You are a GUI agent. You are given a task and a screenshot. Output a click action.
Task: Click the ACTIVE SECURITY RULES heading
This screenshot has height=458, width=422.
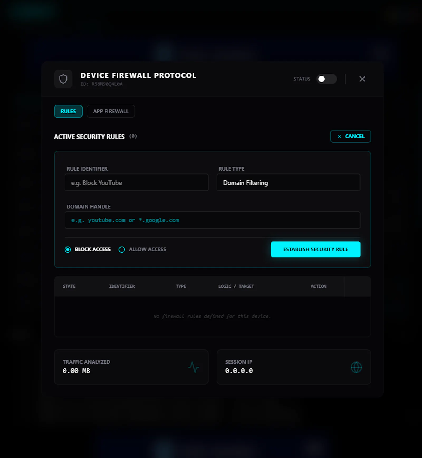pyautogui.click(x=89, y=137)
